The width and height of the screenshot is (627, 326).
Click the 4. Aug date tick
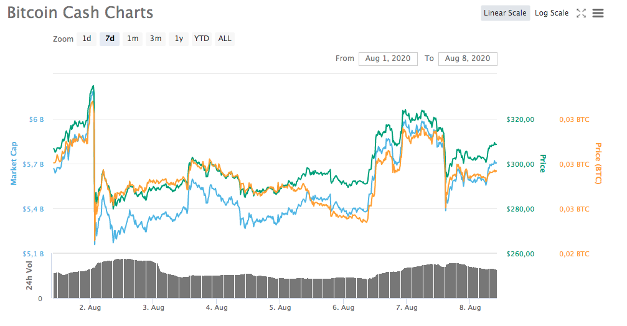click(x=217, y=307)
